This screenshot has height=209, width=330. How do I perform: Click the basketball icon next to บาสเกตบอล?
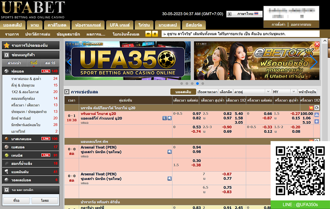click(7, 139)
